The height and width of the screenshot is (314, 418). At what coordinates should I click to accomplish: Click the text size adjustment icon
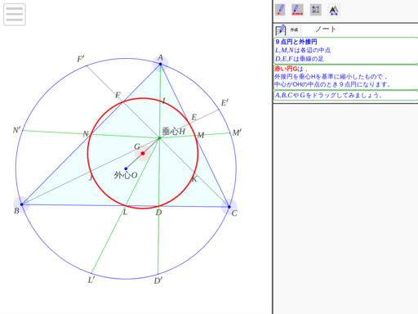click(334, 10)
